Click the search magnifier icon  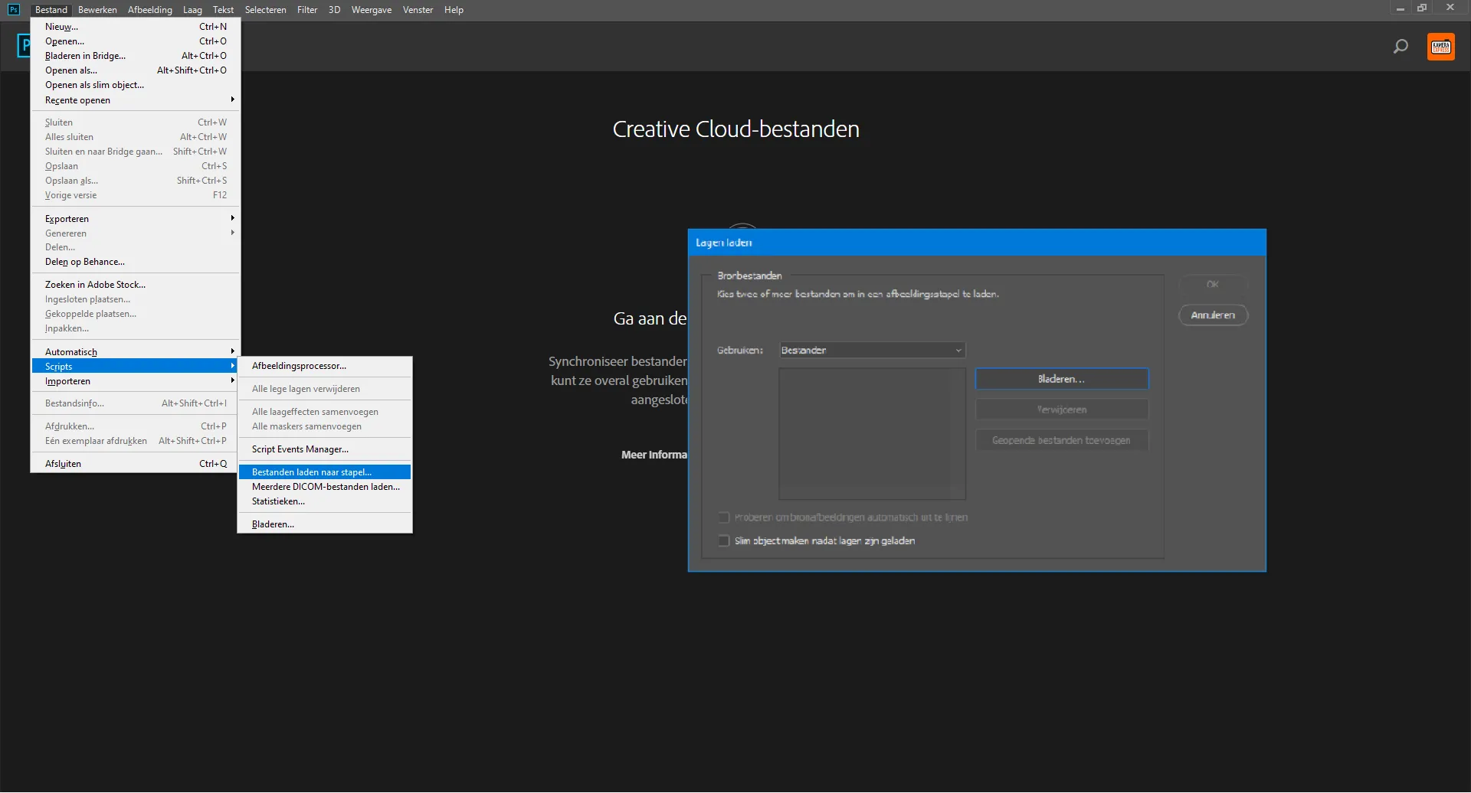[1401, 47]
